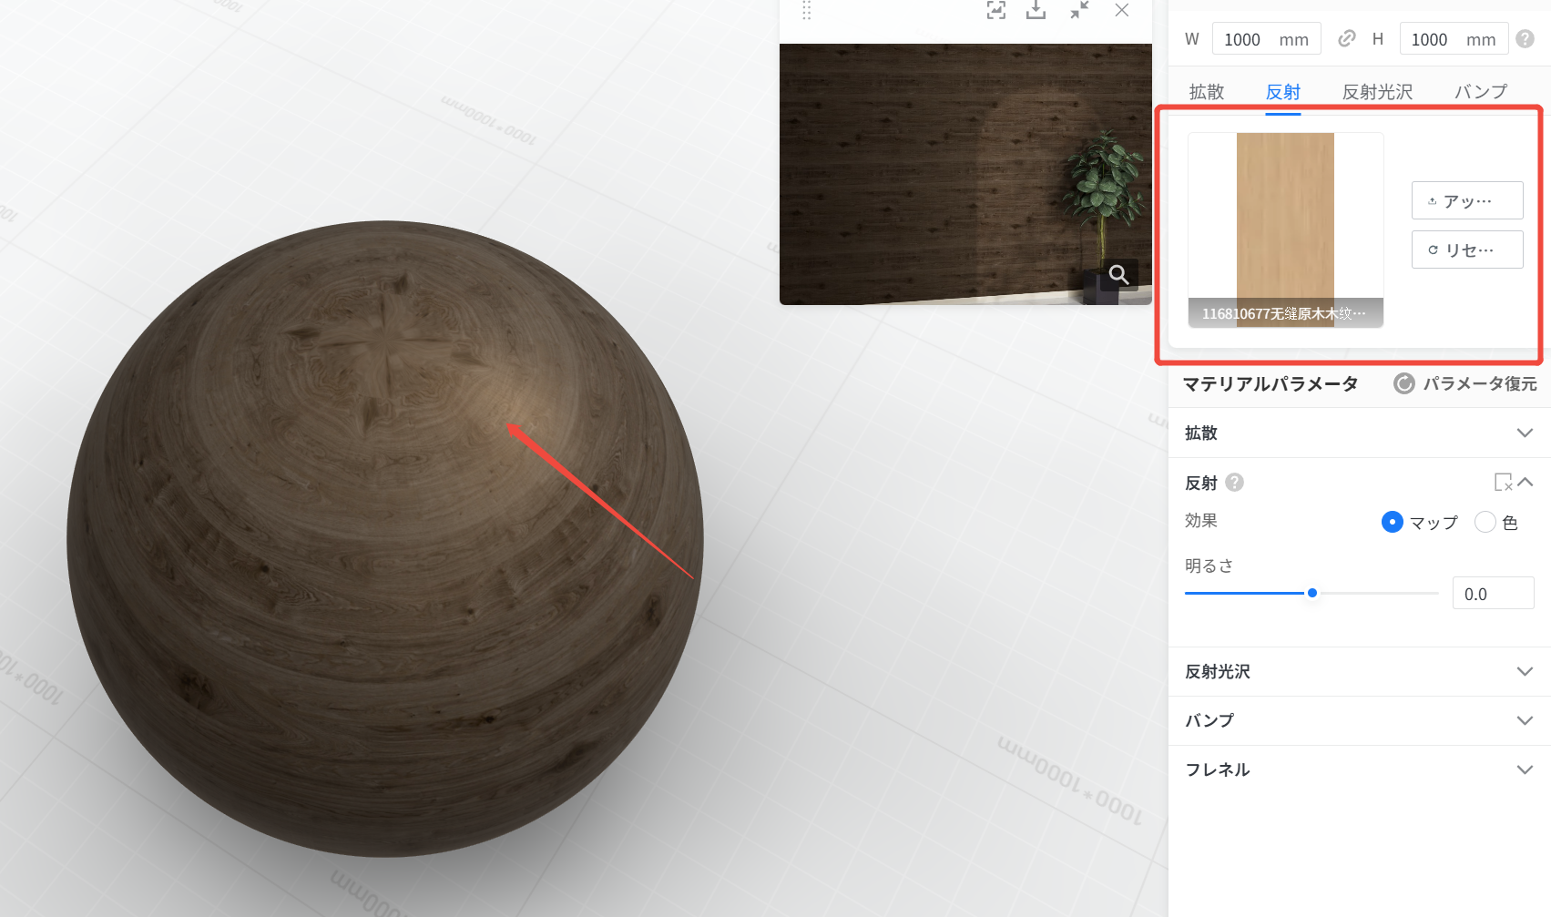Click the パラメータ復元 restore icon
Image resolution: width=1551 pixels, height=917 pixels.
pos(1404,383)
